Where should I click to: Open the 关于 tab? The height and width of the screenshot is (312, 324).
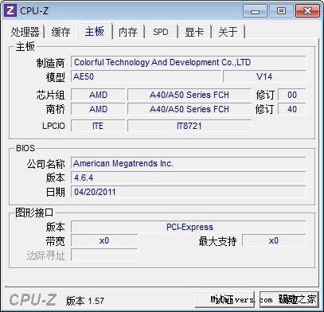click(228, 32)
